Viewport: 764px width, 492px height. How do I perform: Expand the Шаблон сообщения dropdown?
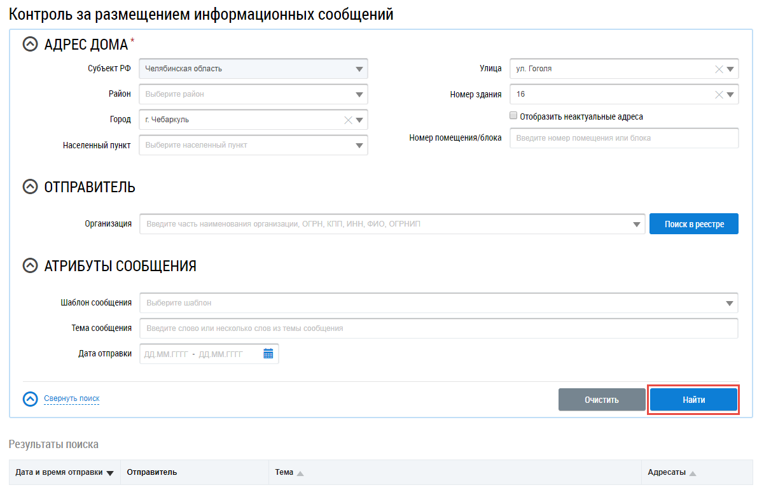pos(729,303)
